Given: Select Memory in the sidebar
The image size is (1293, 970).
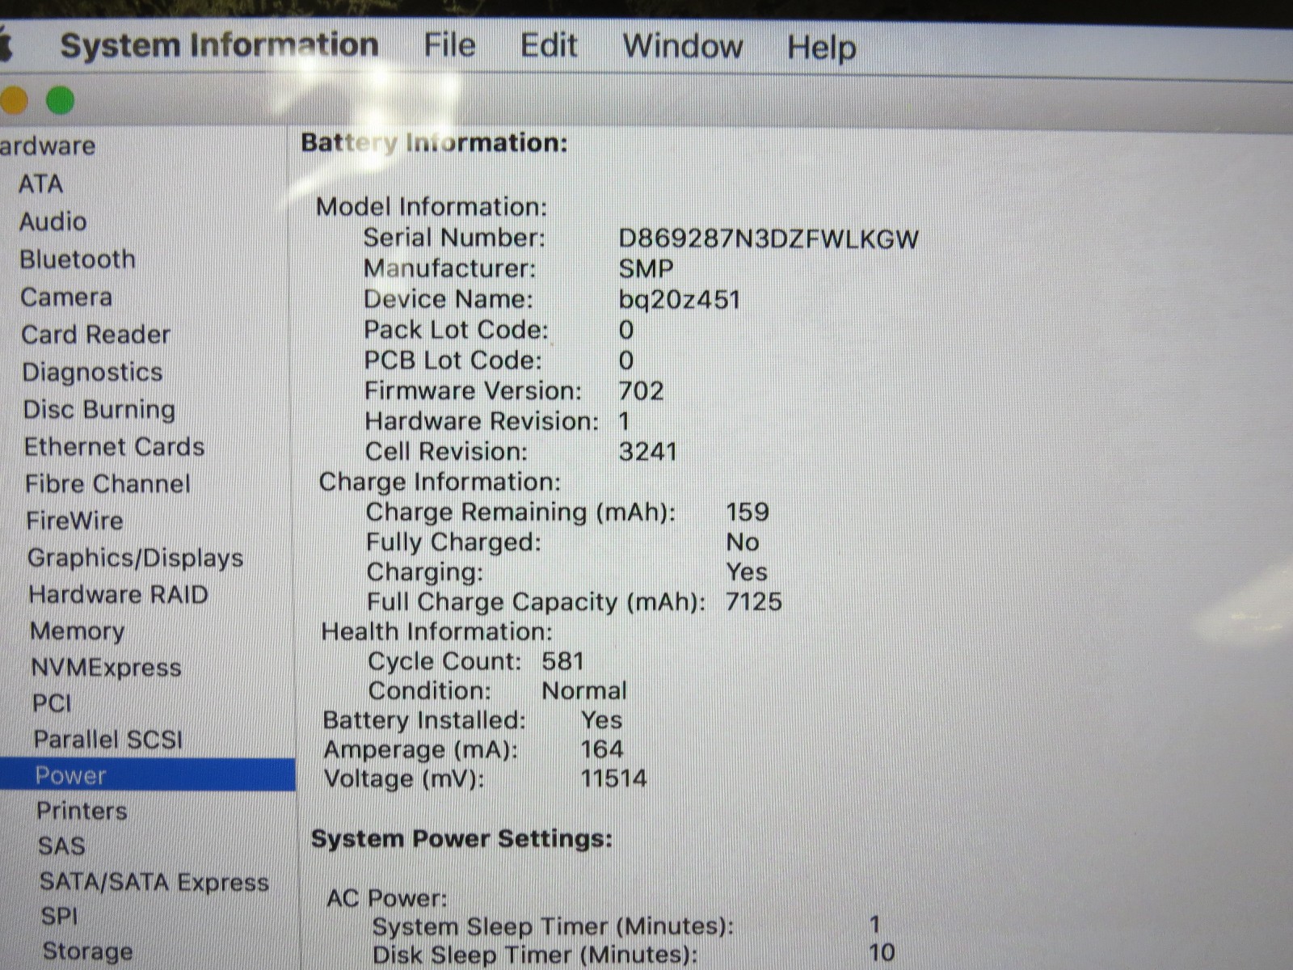Looking at the screenshot, I should click(77, 630).
